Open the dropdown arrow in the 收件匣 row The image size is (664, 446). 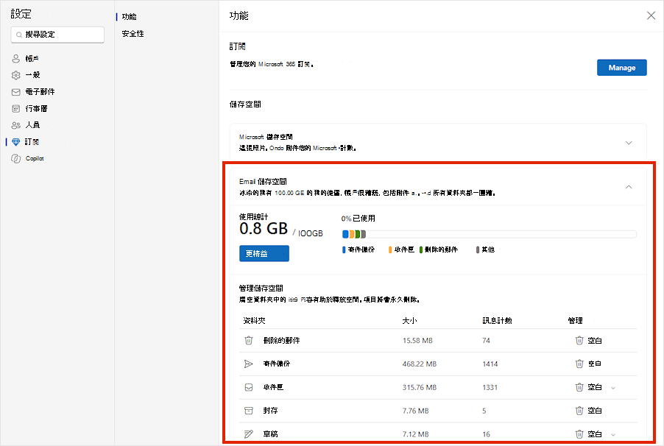(613, 388)
